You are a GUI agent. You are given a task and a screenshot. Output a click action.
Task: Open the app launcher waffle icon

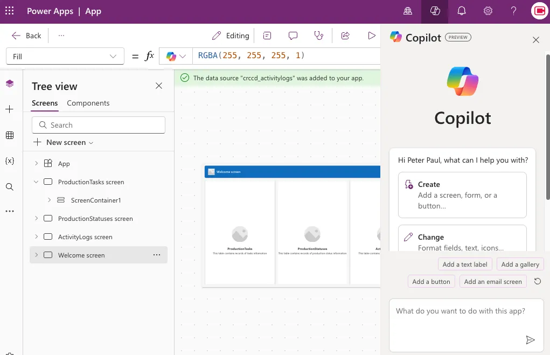click(x=9, y=11)
